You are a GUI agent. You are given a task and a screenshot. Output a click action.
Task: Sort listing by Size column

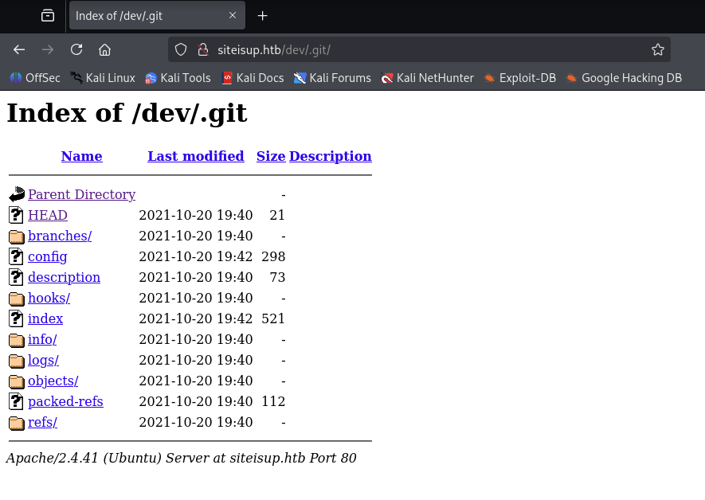270,156
